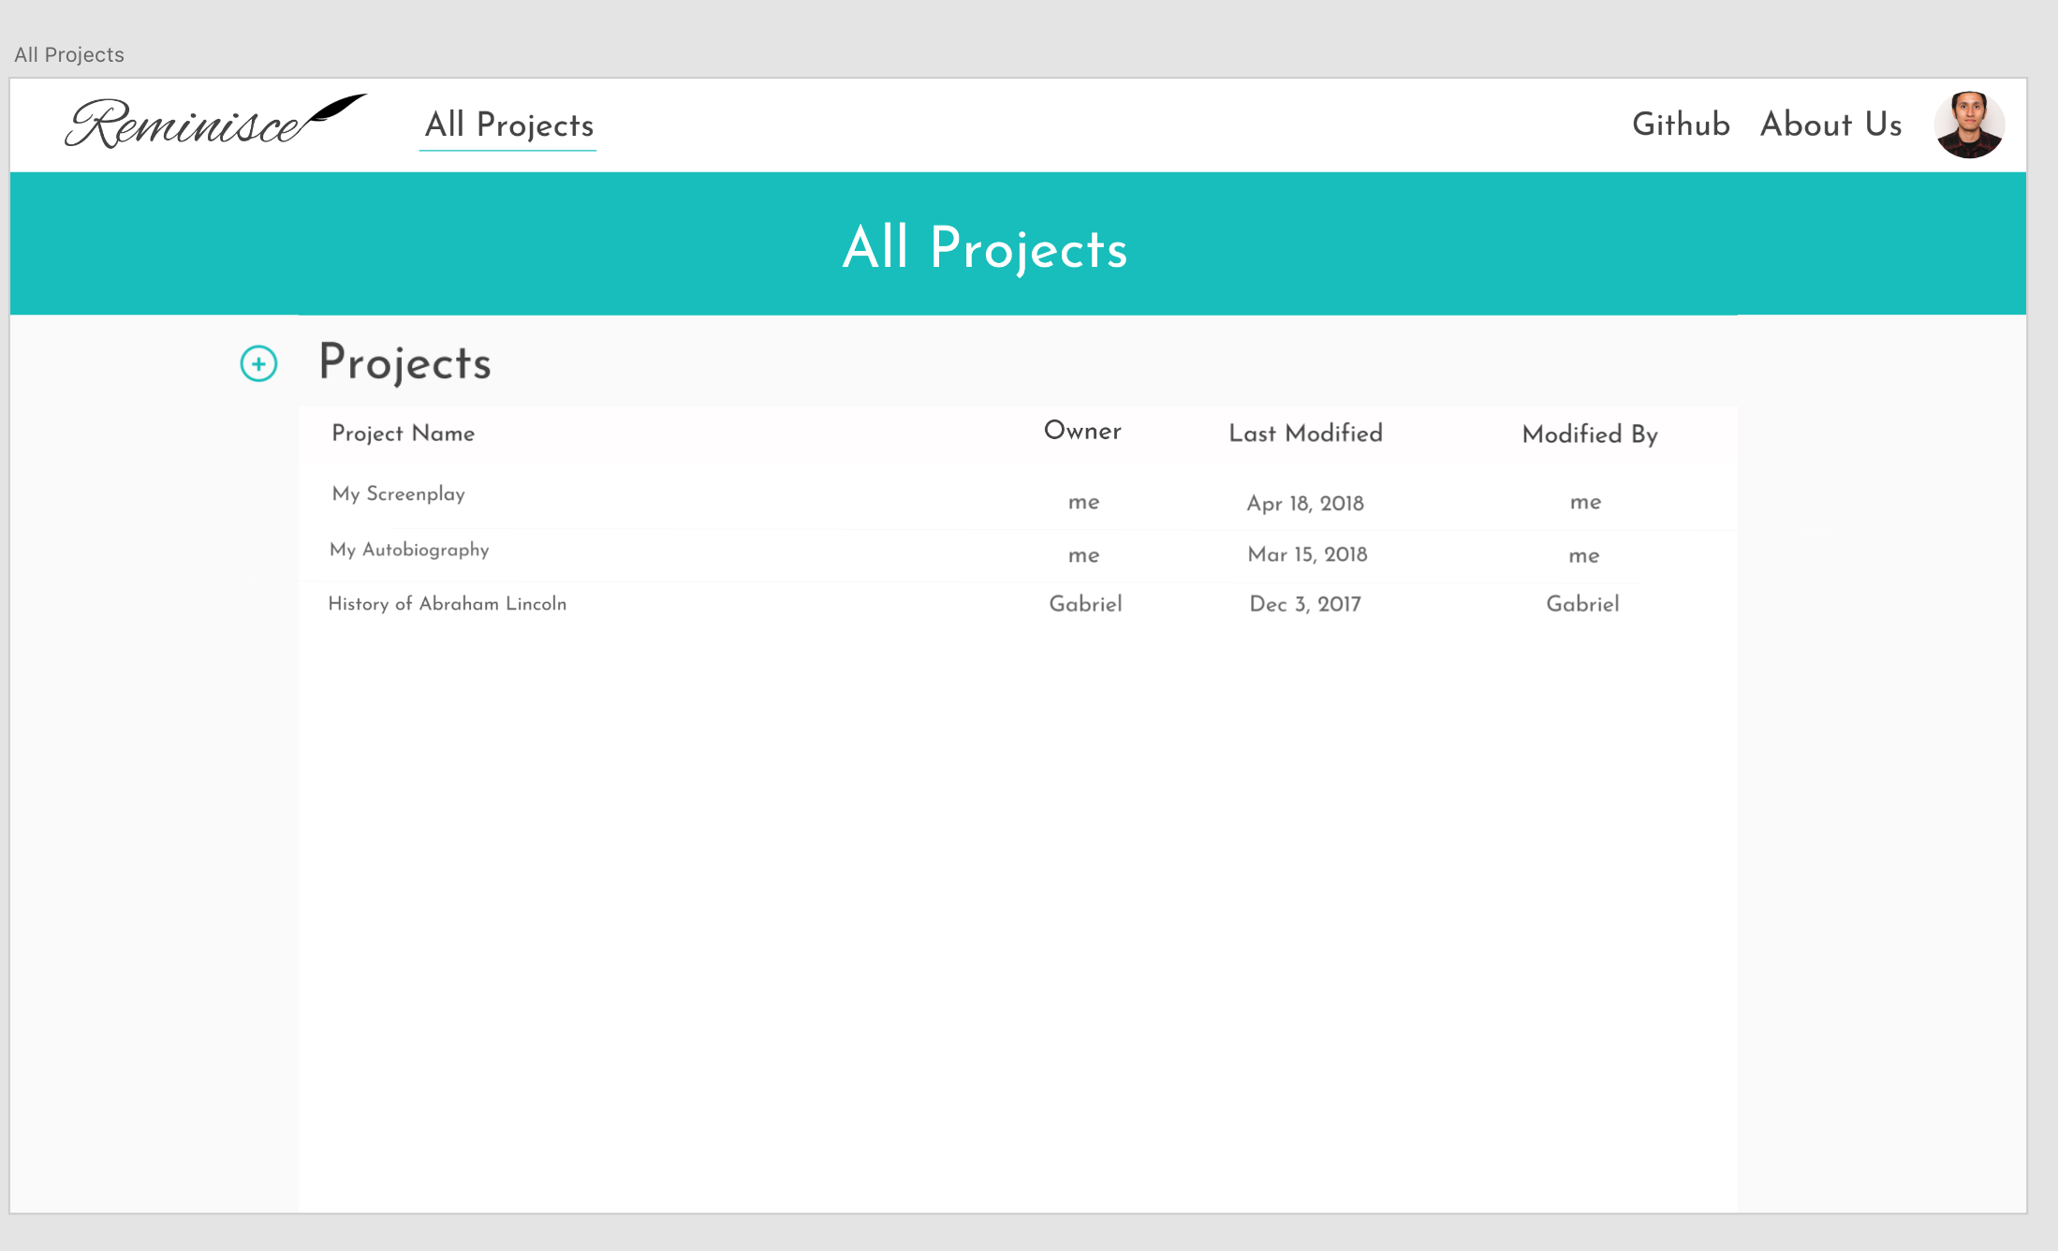This screenshot has width=2058, height=1251.
Task: Click the Projects section heading
Action: 405,363
